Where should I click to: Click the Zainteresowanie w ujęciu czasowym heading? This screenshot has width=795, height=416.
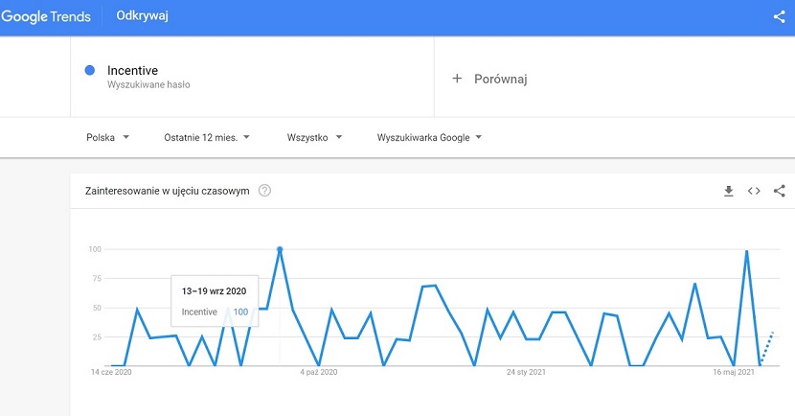pos(168,191)
